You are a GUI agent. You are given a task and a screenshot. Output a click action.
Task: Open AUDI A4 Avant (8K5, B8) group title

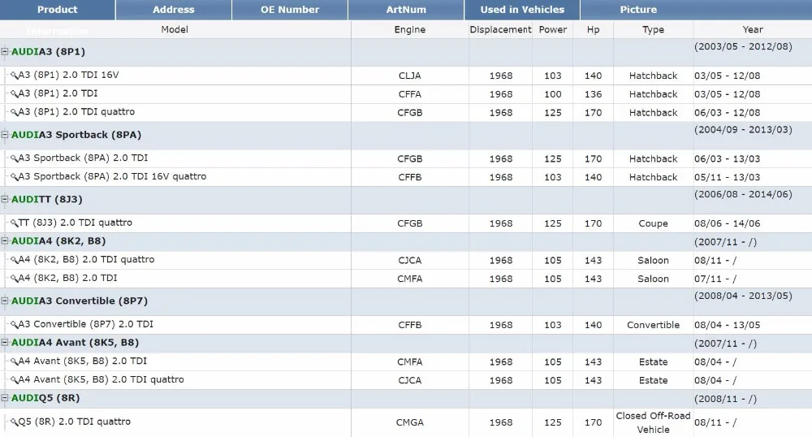pyautogui.click(x=75, y=342)
